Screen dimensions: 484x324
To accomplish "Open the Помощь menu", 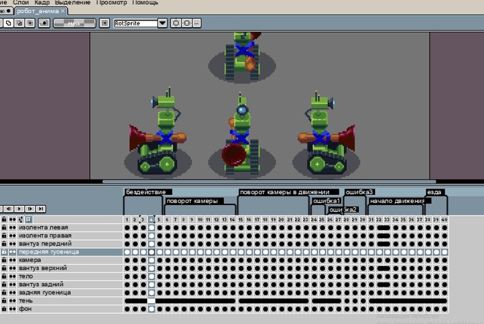I will (x=145, y=3).
